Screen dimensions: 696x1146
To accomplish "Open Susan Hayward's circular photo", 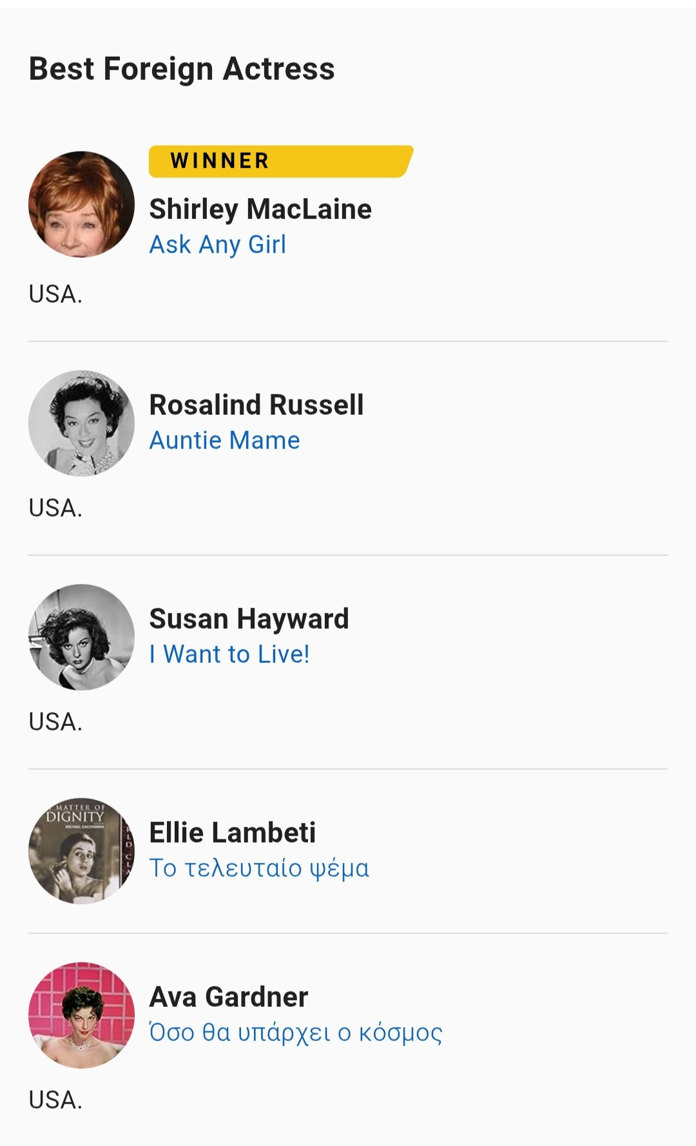I will coord(81,637).
